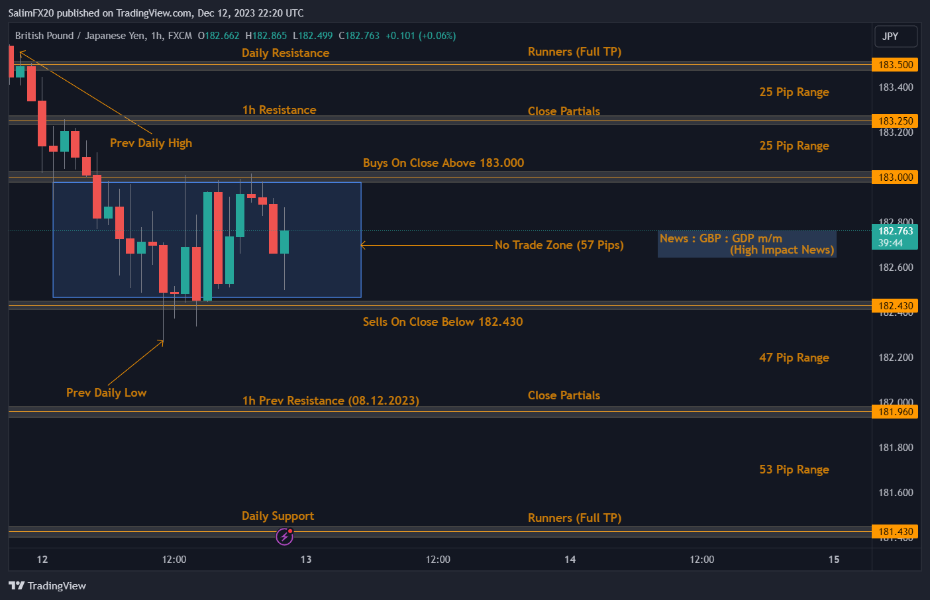This screenshot has height=600, width=930.
Task: Click the 181.430 daily support price label
Action: 895,532
